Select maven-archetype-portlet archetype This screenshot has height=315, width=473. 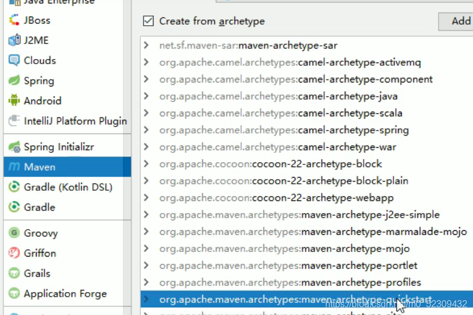click(307, 265)
